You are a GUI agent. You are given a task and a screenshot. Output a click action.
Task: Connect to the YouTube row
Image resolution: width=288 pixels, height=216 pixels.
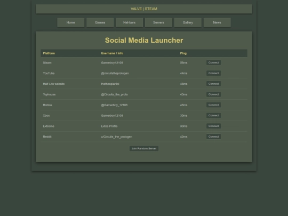(214, 73)
